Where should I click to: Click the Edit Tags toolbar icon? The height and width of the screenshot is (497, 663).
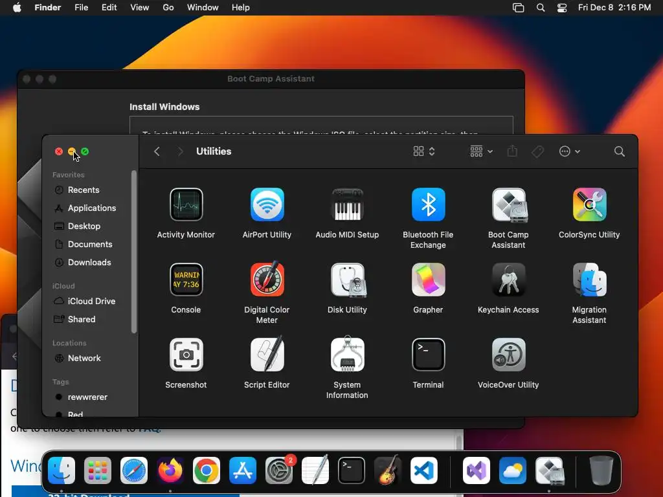537,151
